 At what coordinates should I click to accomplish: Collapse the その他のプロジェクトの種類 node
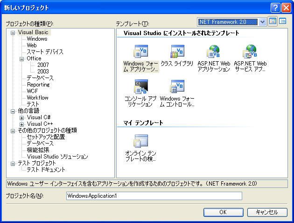coord(13,131)
